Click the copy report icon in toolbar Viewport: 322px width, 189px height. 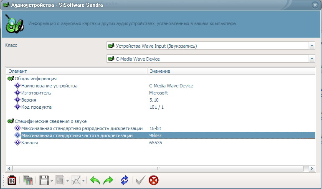(x=28, y=180)
